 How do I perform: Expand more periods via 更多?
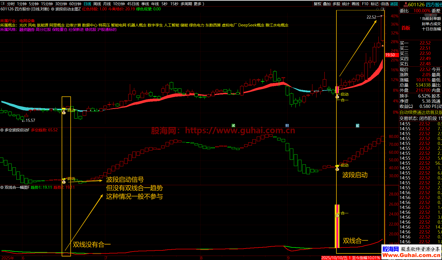199,4
